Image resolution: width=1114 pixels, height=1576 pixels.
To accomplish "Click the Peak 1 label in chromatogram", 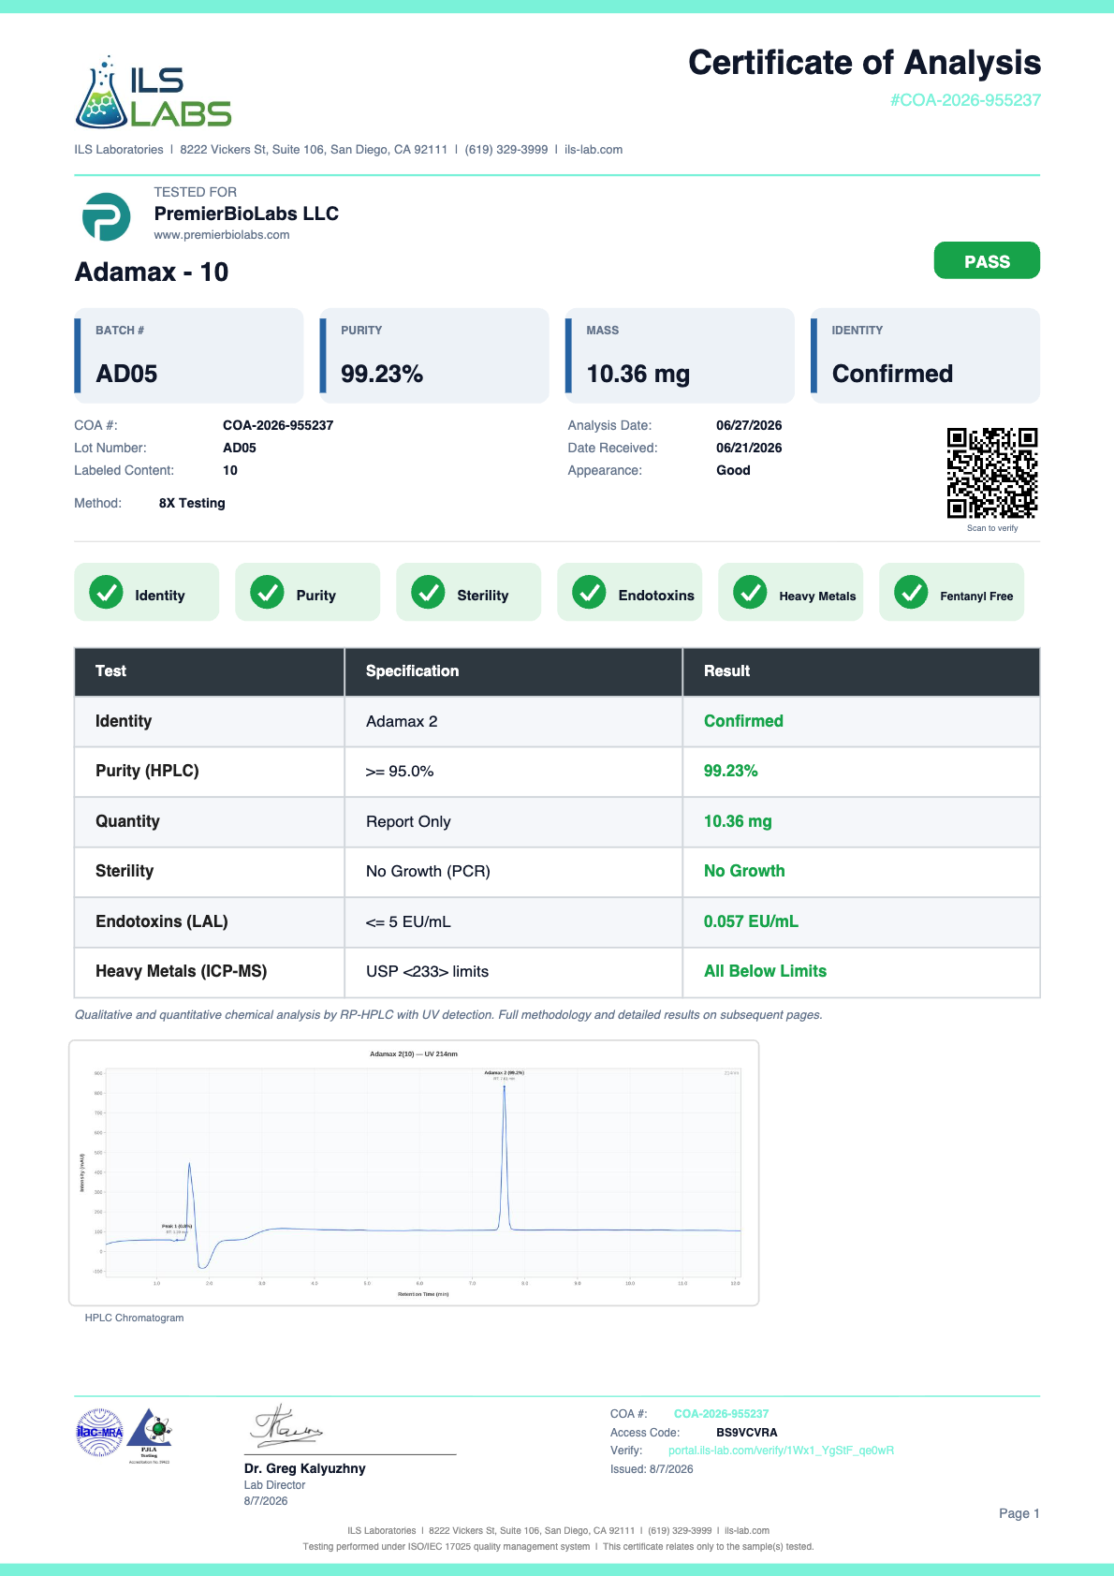I will (x=177, y=1226).
